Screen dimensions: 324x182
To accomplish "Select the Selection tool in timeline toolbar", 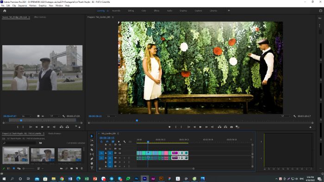I will [x=92, y=136].
